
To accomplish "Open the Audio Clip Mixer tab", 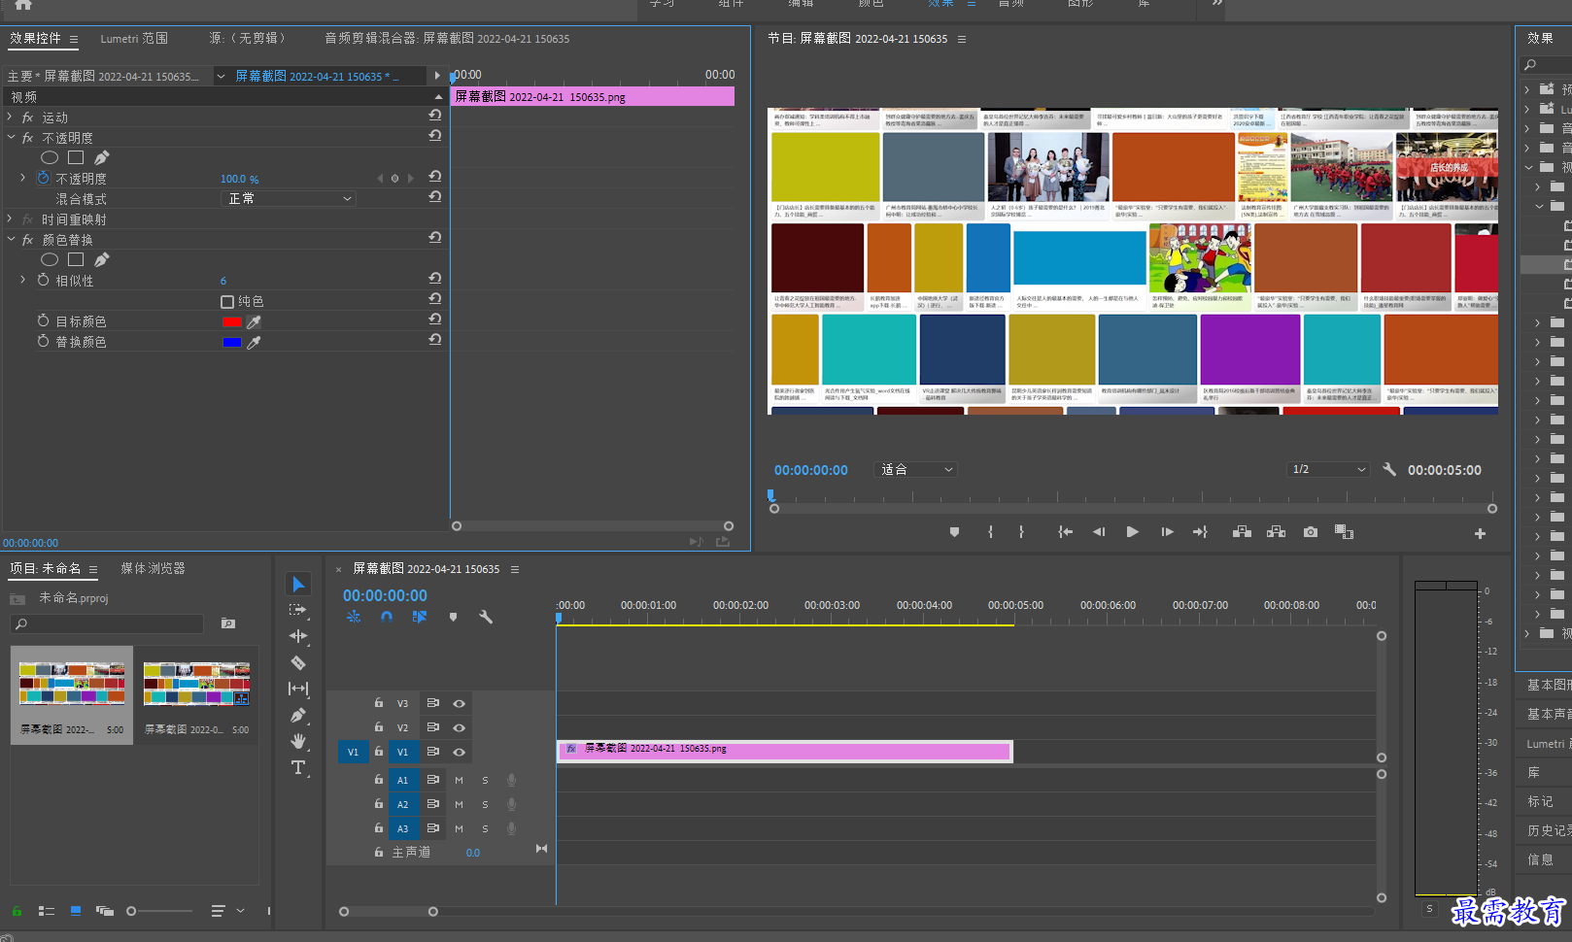I will pos(447,39).
